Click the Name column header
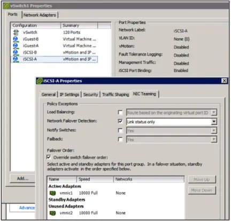Viewport: 231px width, 221px height. 62,179
